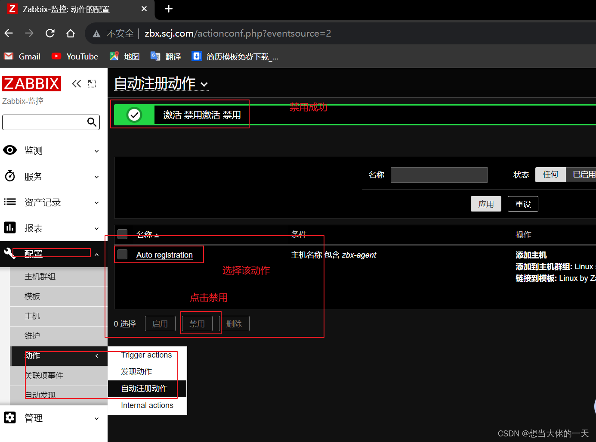Focus the 名称 filter input field
This screenshot has width=596, height=442.
pyautogui.click(x=439, y=175)
